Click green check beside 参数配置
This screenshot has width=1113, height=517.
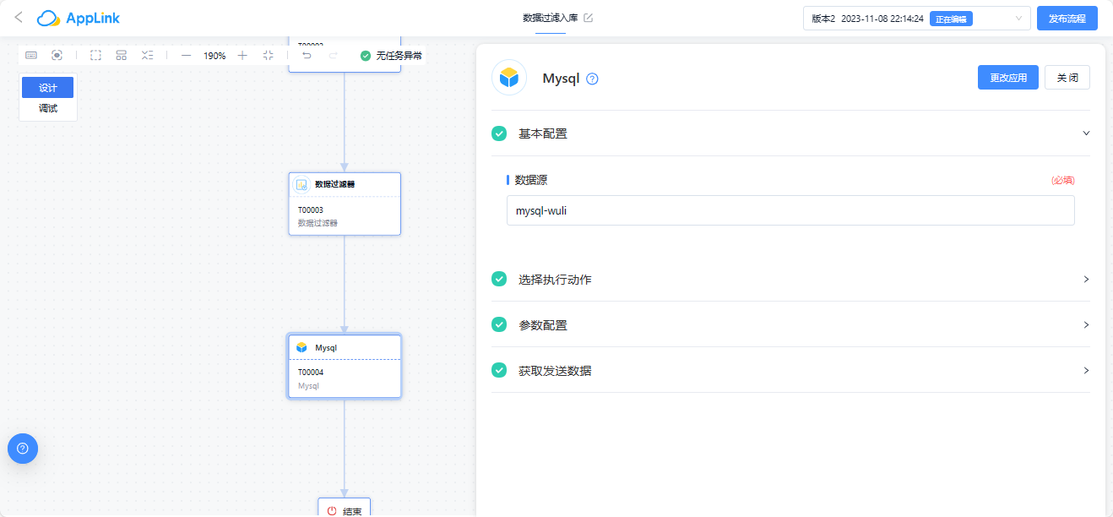coord(499,324)
